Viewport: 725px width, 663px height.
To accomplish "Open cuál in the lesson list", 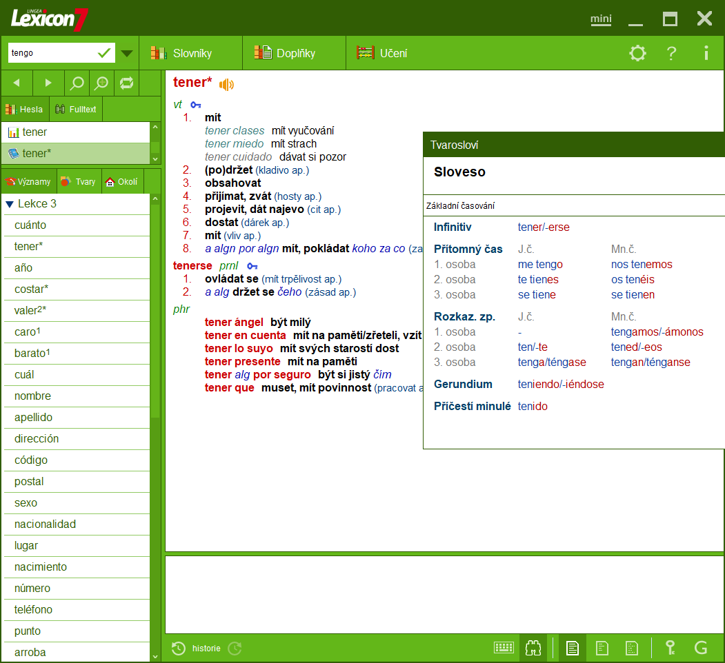I will click(77, 374).
